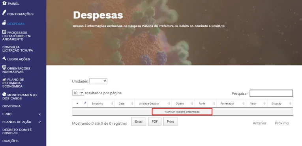Viewport: 302px width, 146px height.
Task: Sort by Unidade Gestora column arrow
Action: [169, 103]
